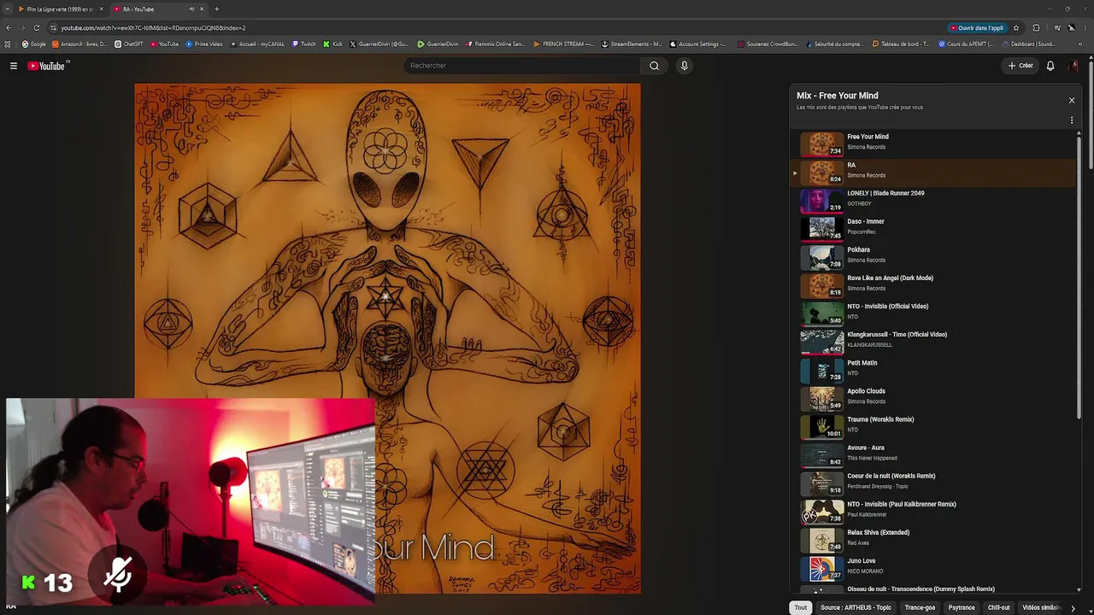The width and height of the screenshot is (1094, 615).
Task: Switch to the Film La Ligne verte tab
Action: (x=58, y=9)
